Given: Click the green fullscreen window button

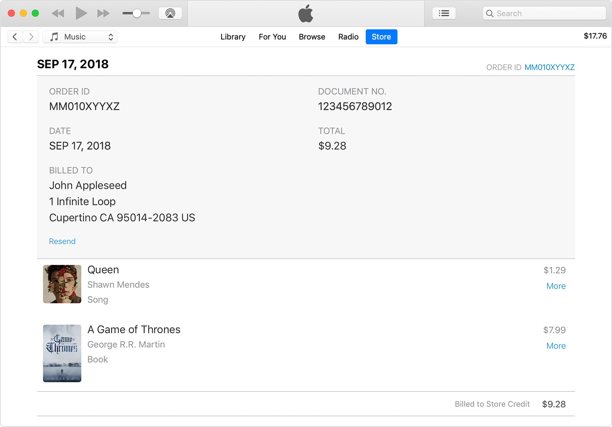Looking at the screenshot, I should coord(35,13).
